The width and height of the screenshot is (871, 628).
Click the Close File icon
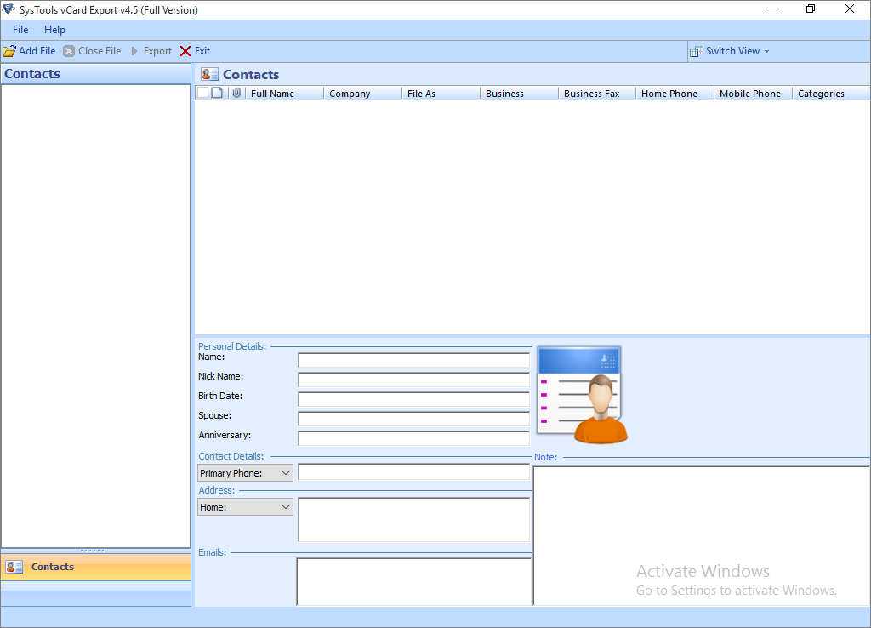click(69, 51)
